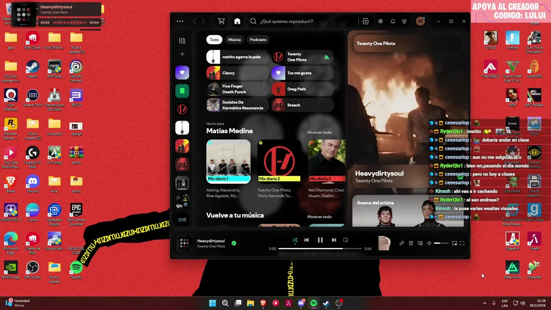Toggle shuffle in the player
Screen dimensions: 551x310
(295, 240)
